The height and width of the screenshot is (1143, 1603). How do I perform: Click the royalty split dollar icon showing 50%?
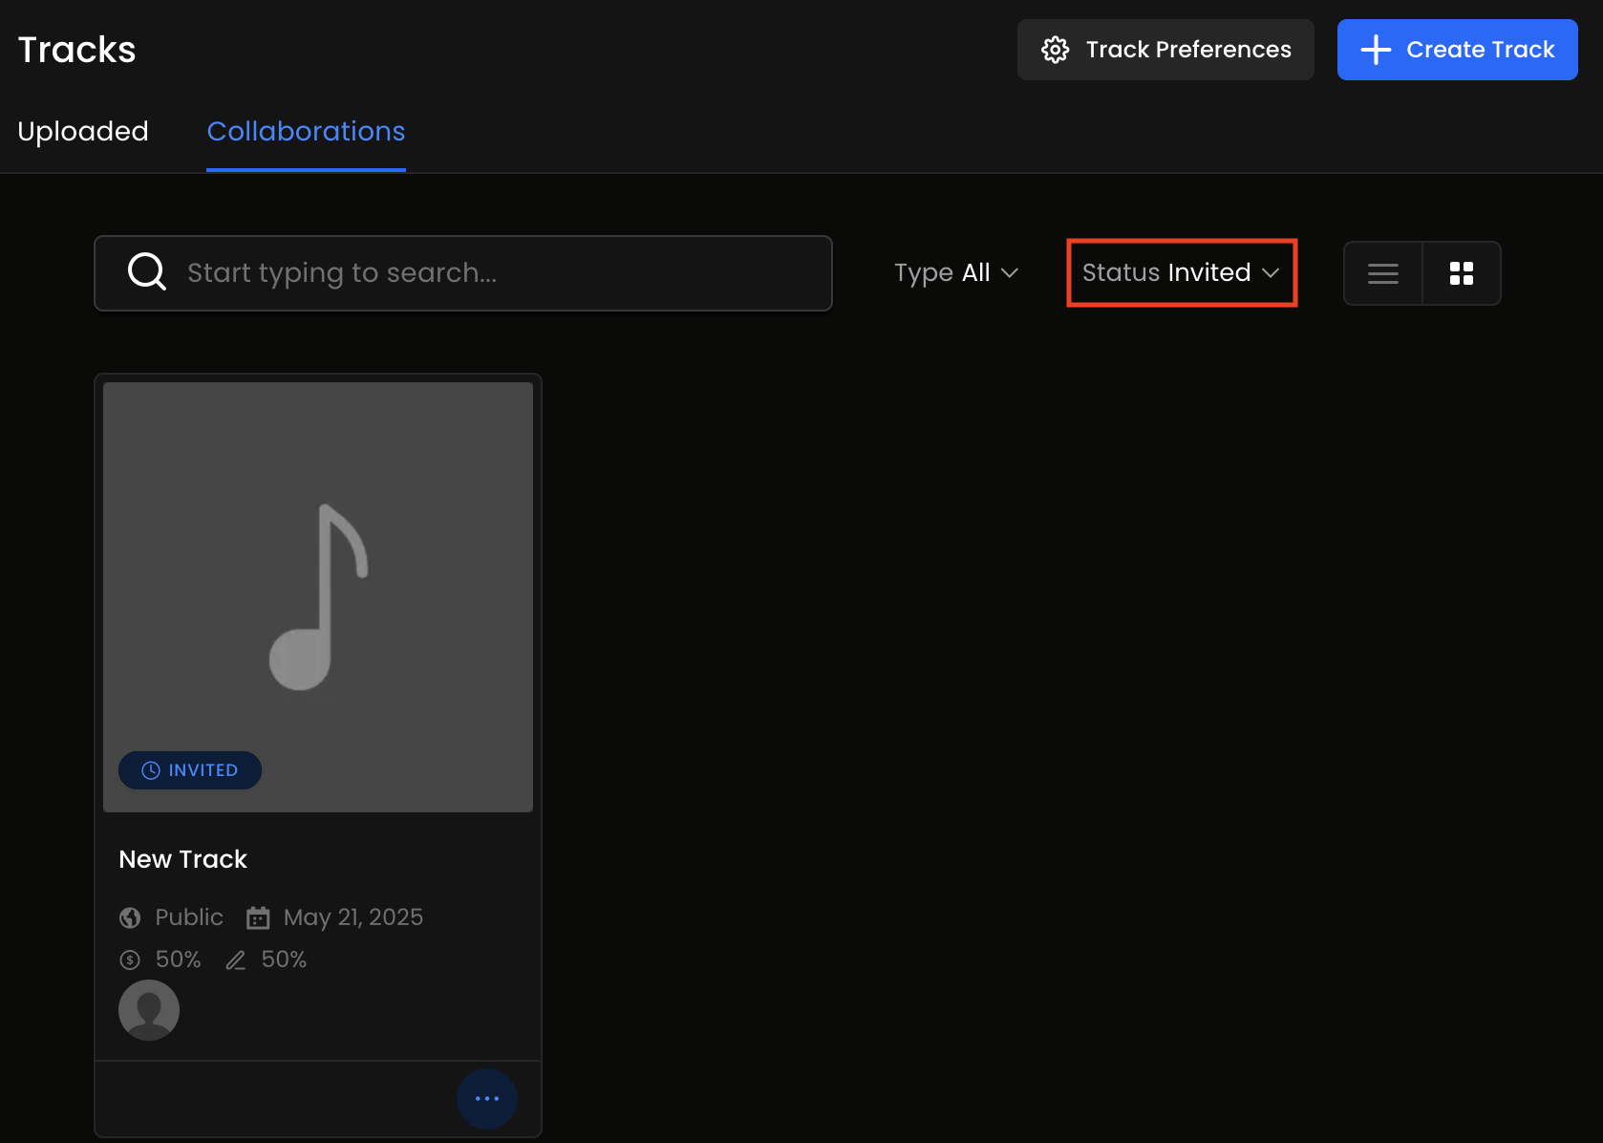click(130, 960)
